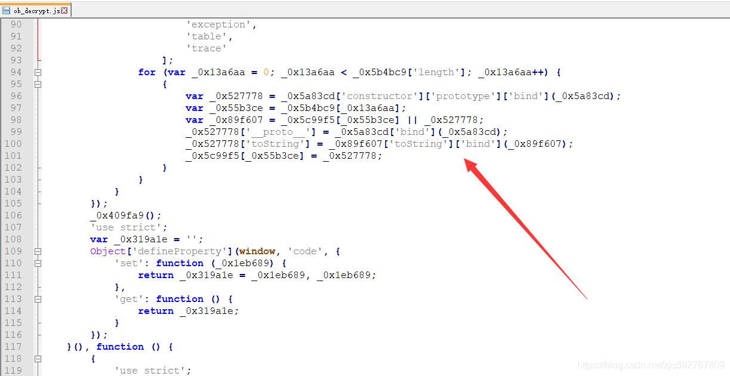Select the ob_decrypt.js tab
This screenshot has width=730, height=376.
36,10
